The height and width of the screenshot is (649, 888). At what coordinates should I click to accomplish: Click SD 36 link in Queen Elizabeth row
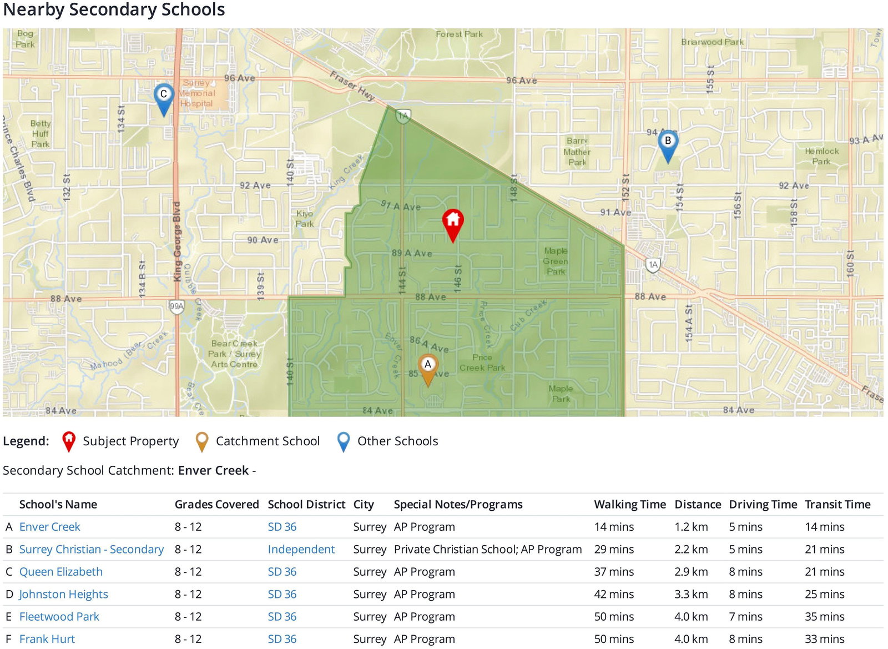282,572
